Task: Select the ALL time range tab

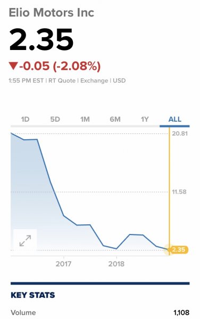Action: [175, 119]
